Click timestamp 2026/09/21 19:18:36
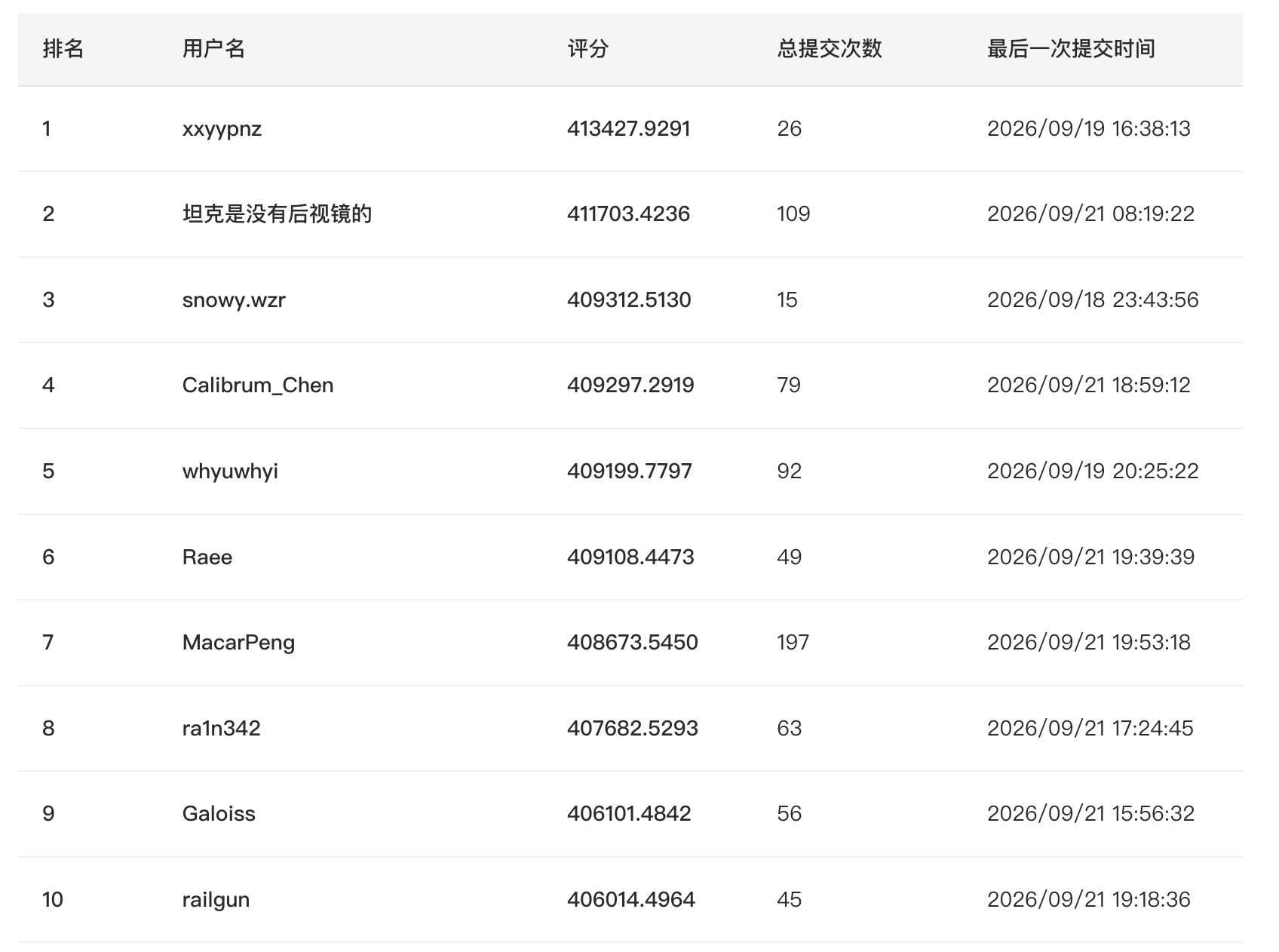The height and width of the screenshot is (952, 1279). 1089,900
